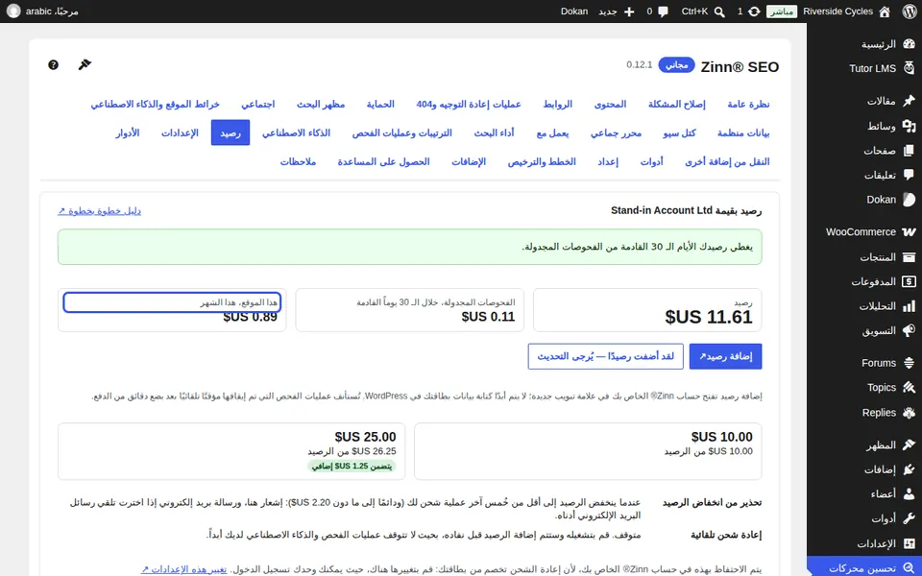The height and width of the screenshot is (576, 922).
Task: Click هذا الموقع، هذا الشهر card
Action: click(x=172, y=310)
